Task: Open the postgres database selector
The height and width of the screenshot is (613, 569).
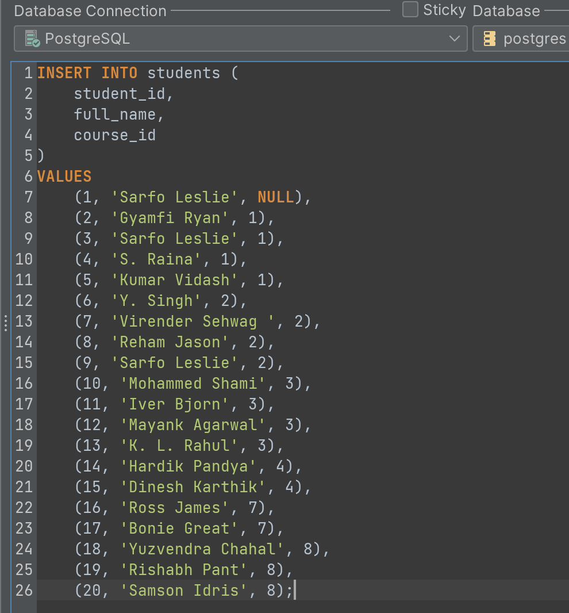Action: coord(520,39)
